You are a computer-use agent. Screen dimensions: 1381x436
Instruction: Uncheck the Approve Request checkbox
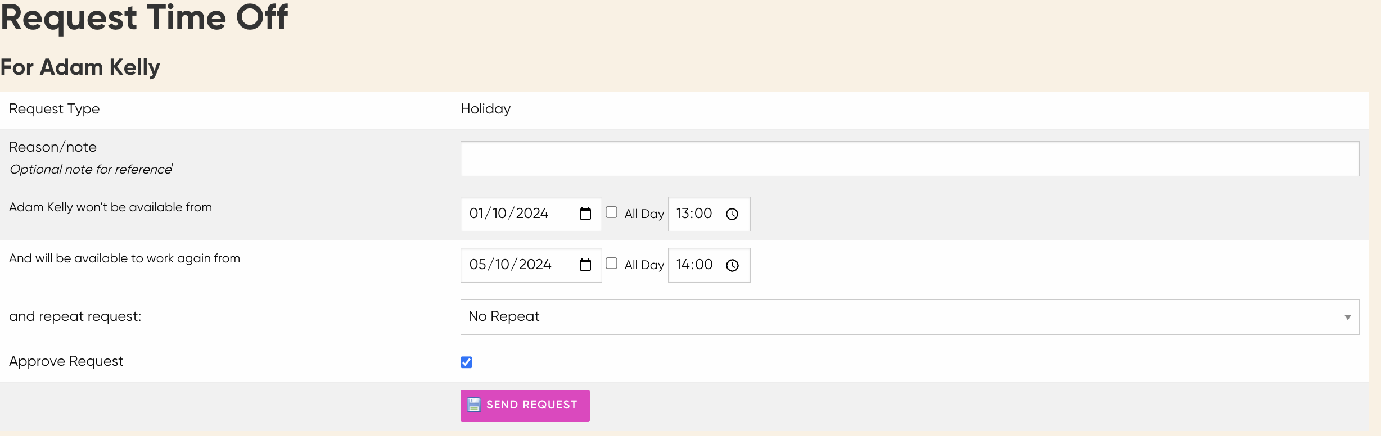[x=466, y=362]
